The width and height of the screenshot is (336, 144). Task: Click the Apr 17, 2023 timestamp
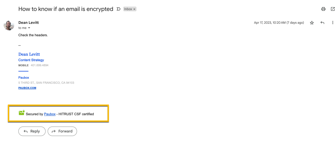[x=279, y=23]
